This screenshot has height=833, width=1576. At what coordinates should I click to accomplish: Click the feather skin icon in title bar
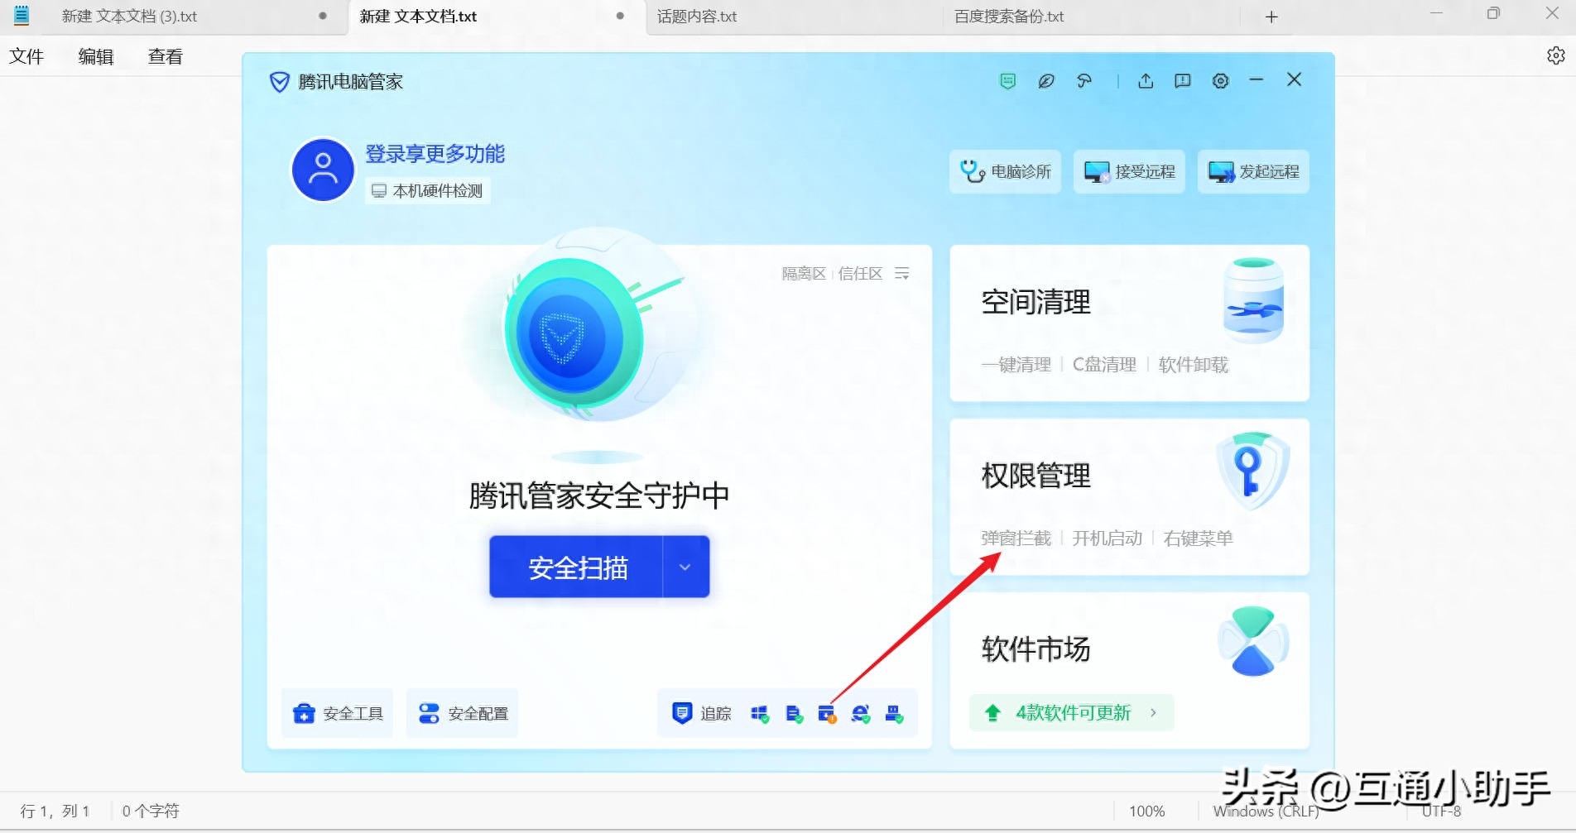(x=1045, y=80)
